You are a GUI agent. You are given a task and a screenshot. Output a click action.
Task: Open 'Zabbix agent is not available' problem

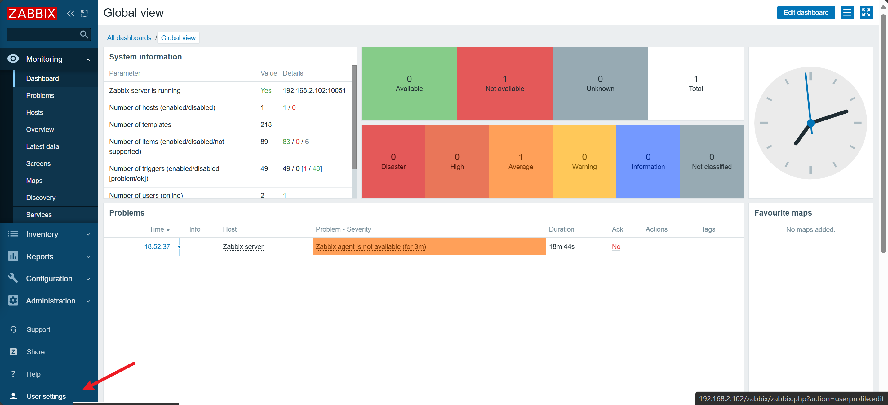371,246
